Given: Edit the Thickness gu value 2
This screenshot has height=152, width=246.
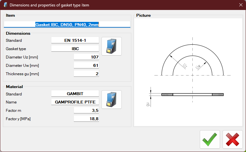Looking at the screenshot, I should [86, 74].
